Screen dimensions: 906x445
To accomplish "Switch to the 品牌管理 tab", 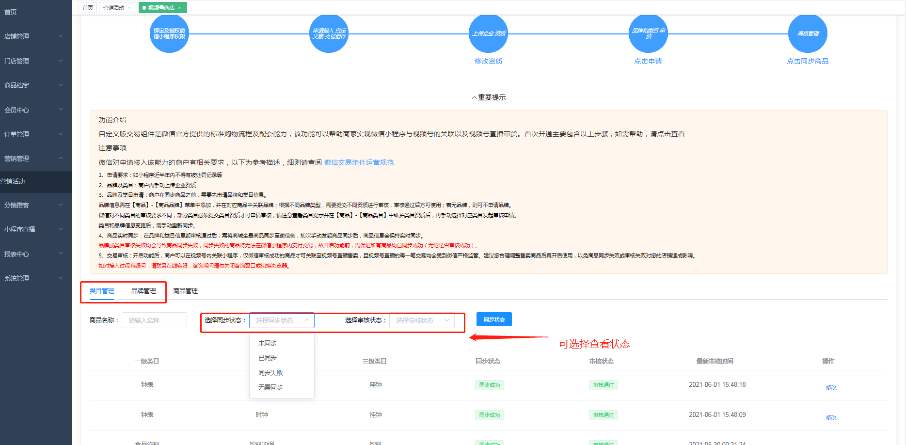I will [143, 291].
